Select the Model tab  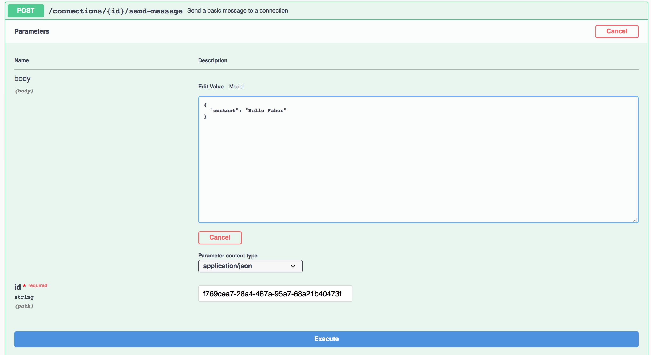coord(236,87)
